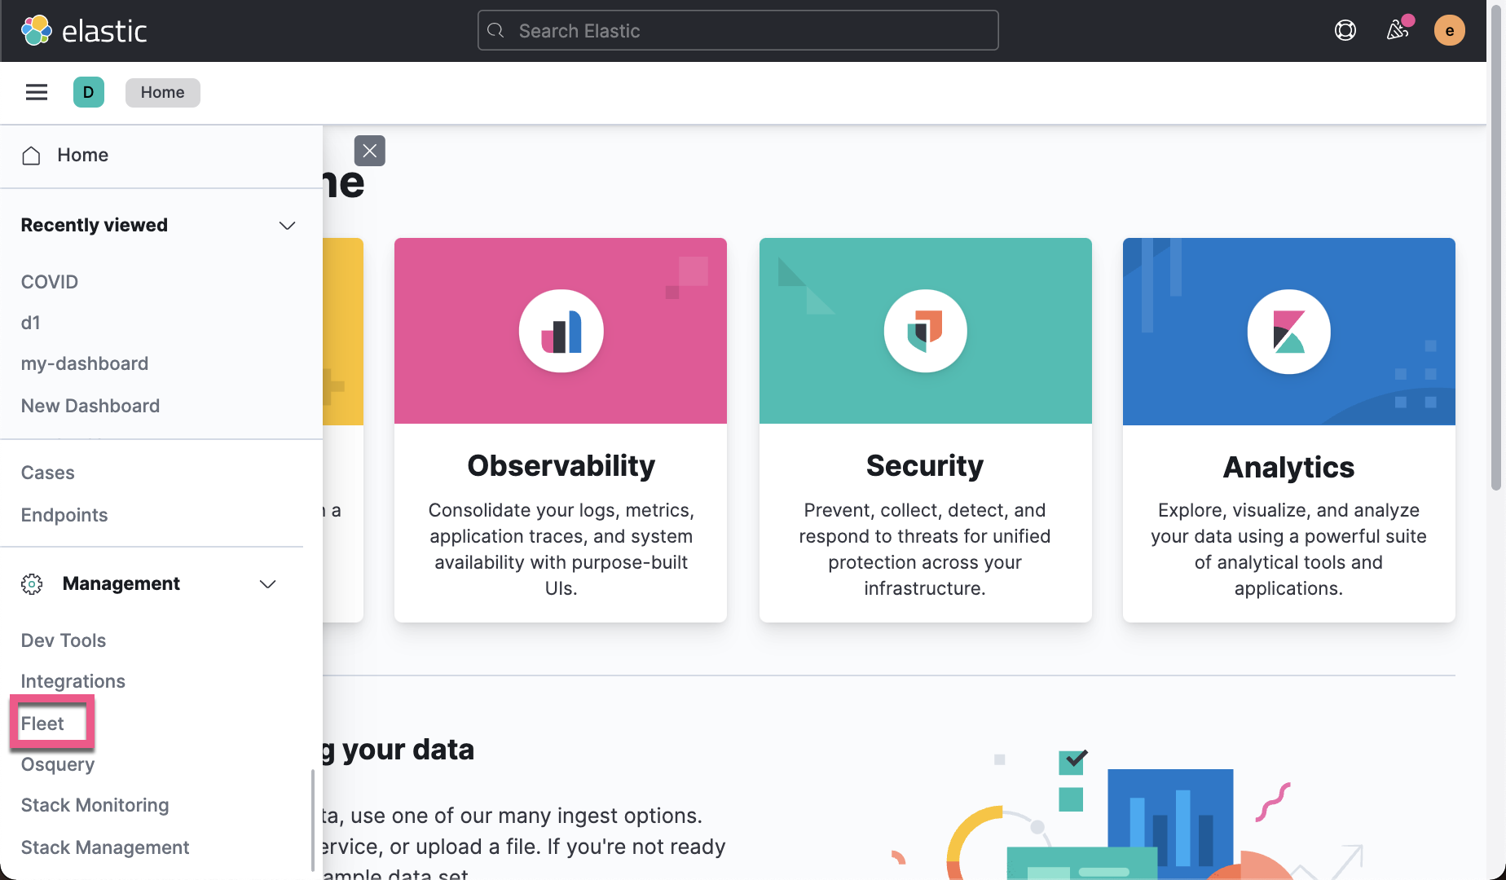Viewport: 1506px width, 880px height.
Task: Open Dev Tools from the sidebar
Action: pos(63,640)
